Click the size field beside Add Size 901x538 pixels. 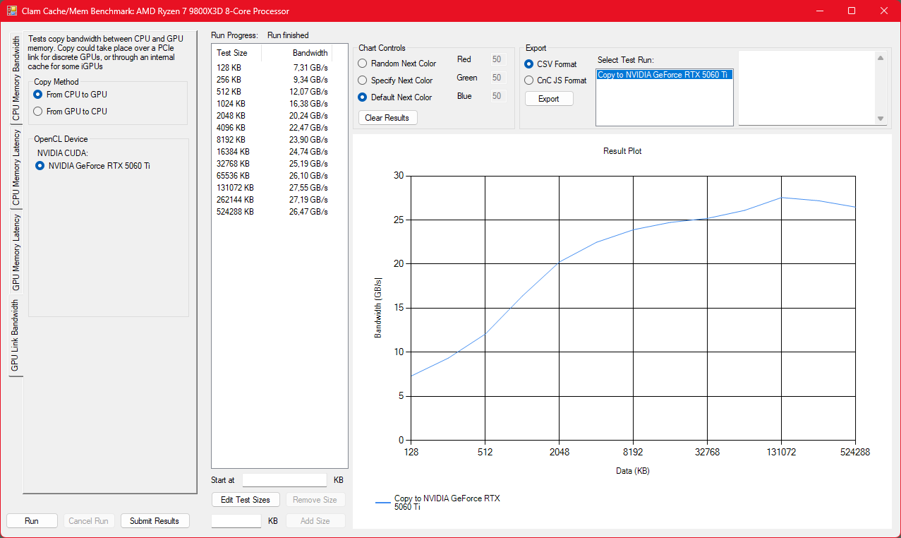236,521
